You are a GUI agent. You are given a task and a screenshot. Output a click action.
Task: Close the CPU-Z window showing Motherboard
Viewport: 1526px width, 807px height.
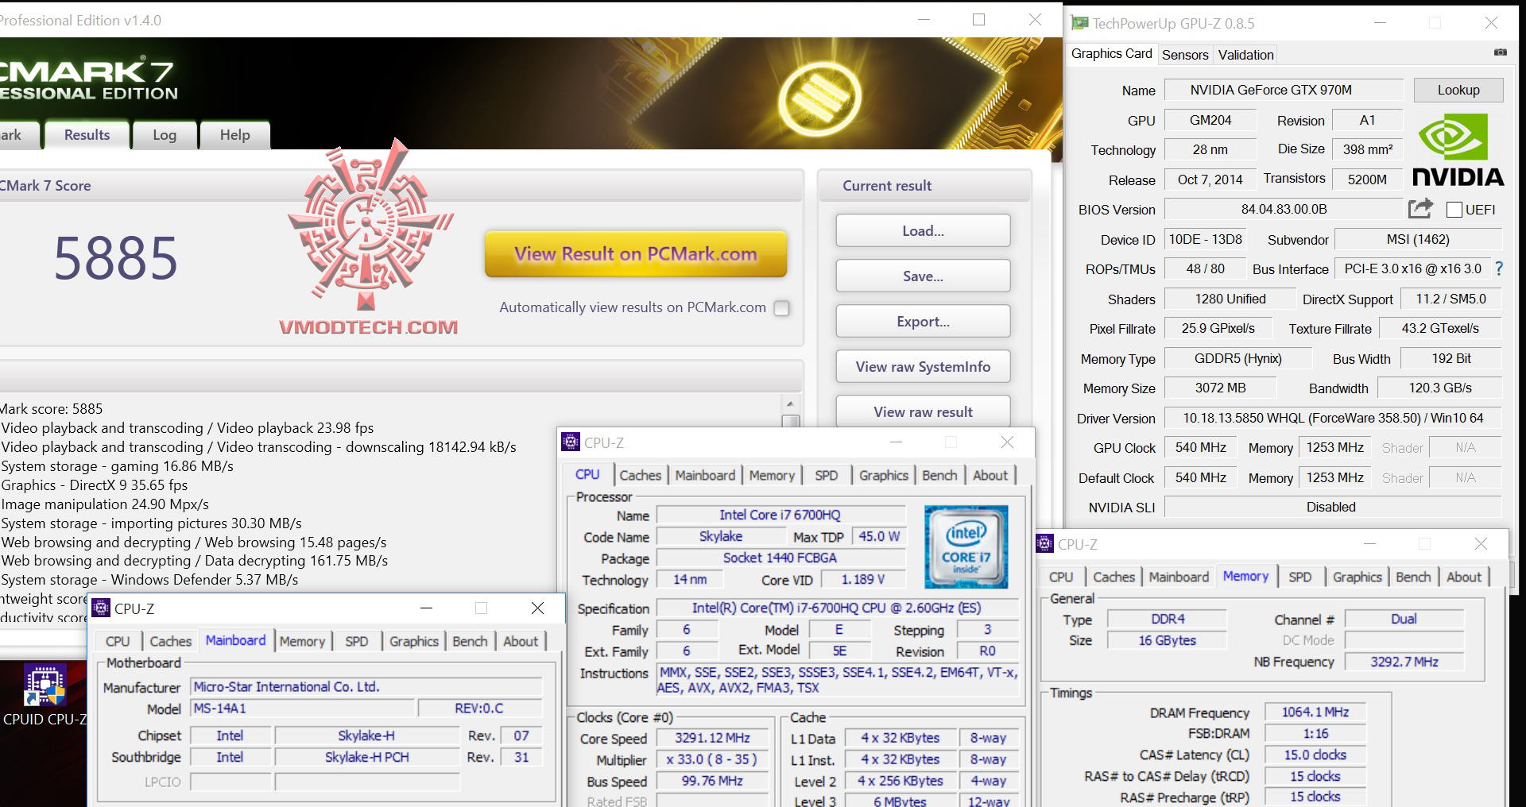point(537,608)
